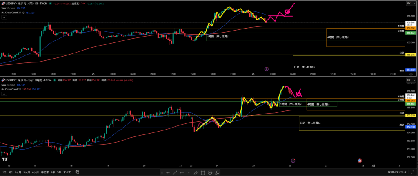The width and height of the screenshot is (418, 176).
Task: Open the JPY currency selector on the upper chart
Action: [408, 3]
